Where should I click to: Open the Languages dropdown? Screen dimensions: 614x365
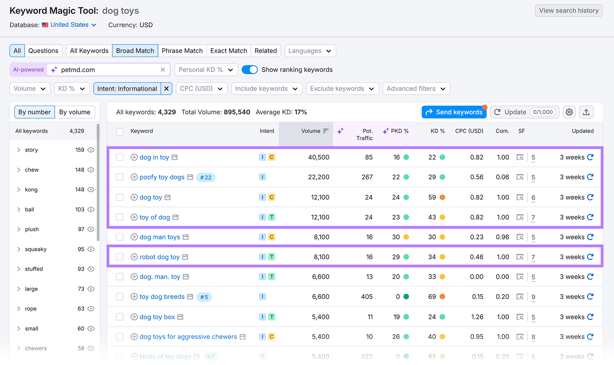(310, 51)
